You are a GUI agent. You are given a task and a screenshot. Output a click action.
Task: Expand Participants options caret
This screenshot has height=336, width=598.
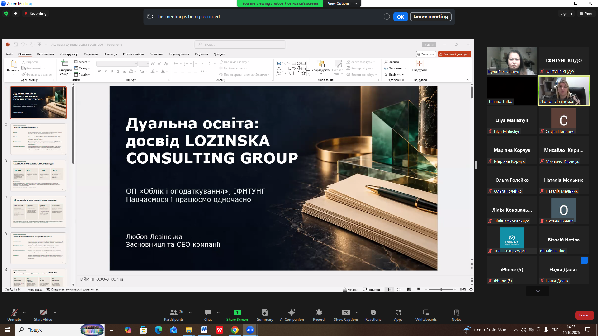point(190,312)
